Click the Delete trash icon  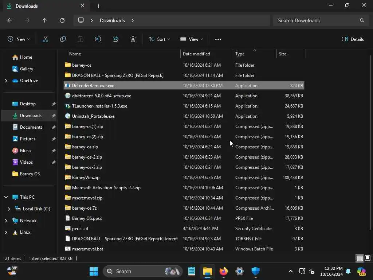pos(133,39)
